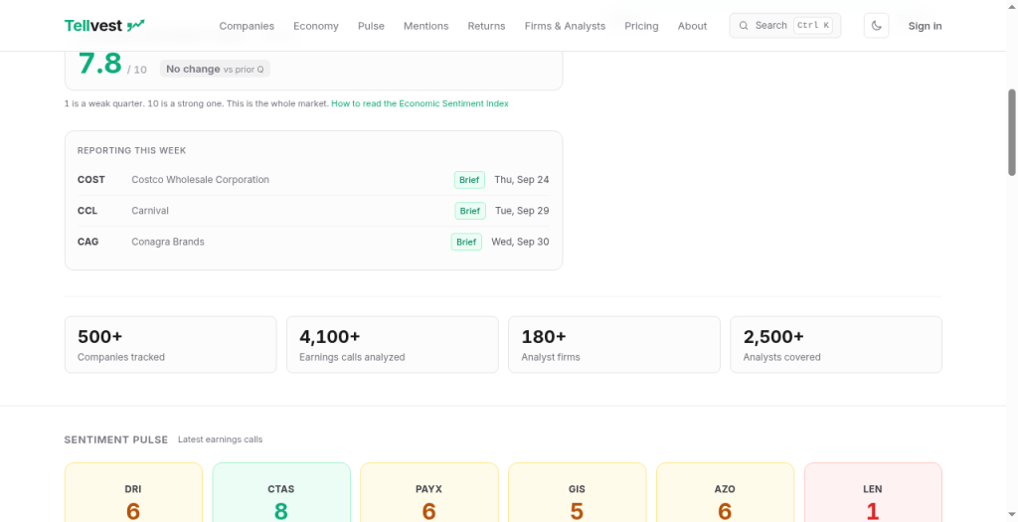Click the No change badge
The image size is (1018, 522).
coord(215,69)
